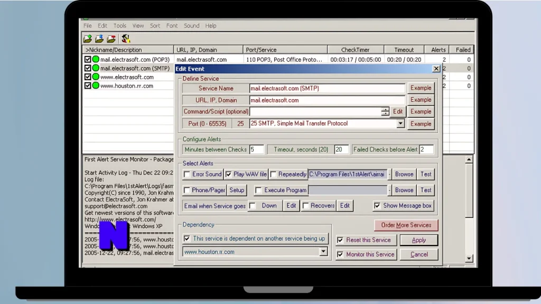Toggle the Play WAV file checkbox
Image resolution: width=541 pixels, height=304 pixels.
(228, 174)
